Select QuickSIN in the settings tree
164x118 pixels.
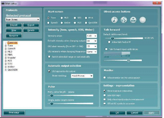pos(12,70)
